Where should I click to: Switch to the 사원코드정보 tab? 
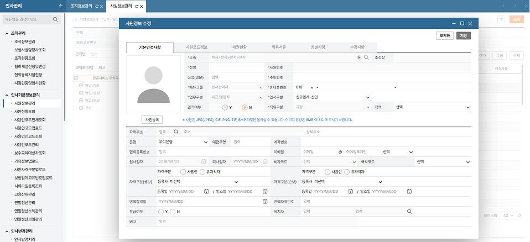point(197,47)
